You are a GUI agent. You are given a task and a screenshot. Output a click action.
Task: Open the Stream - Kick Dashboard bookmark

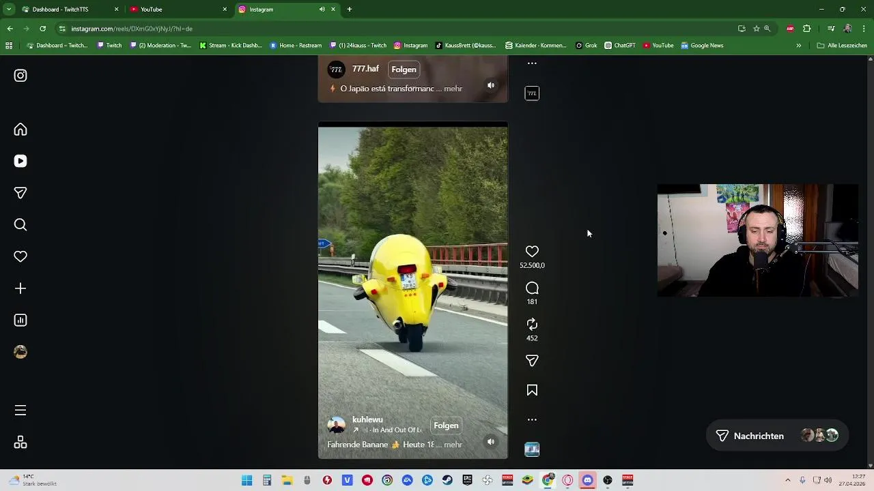coord(231,46)
